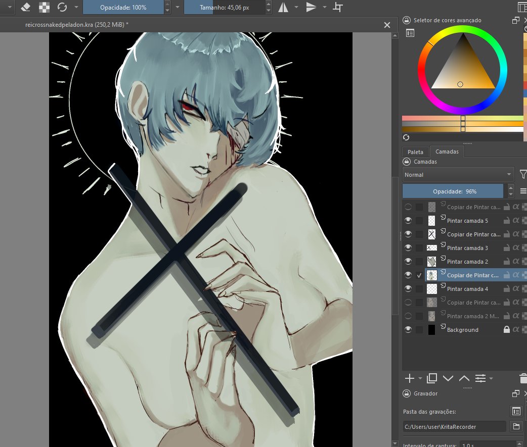
Task: Check the checkbox on the Background layer
Action: (419, 329)
